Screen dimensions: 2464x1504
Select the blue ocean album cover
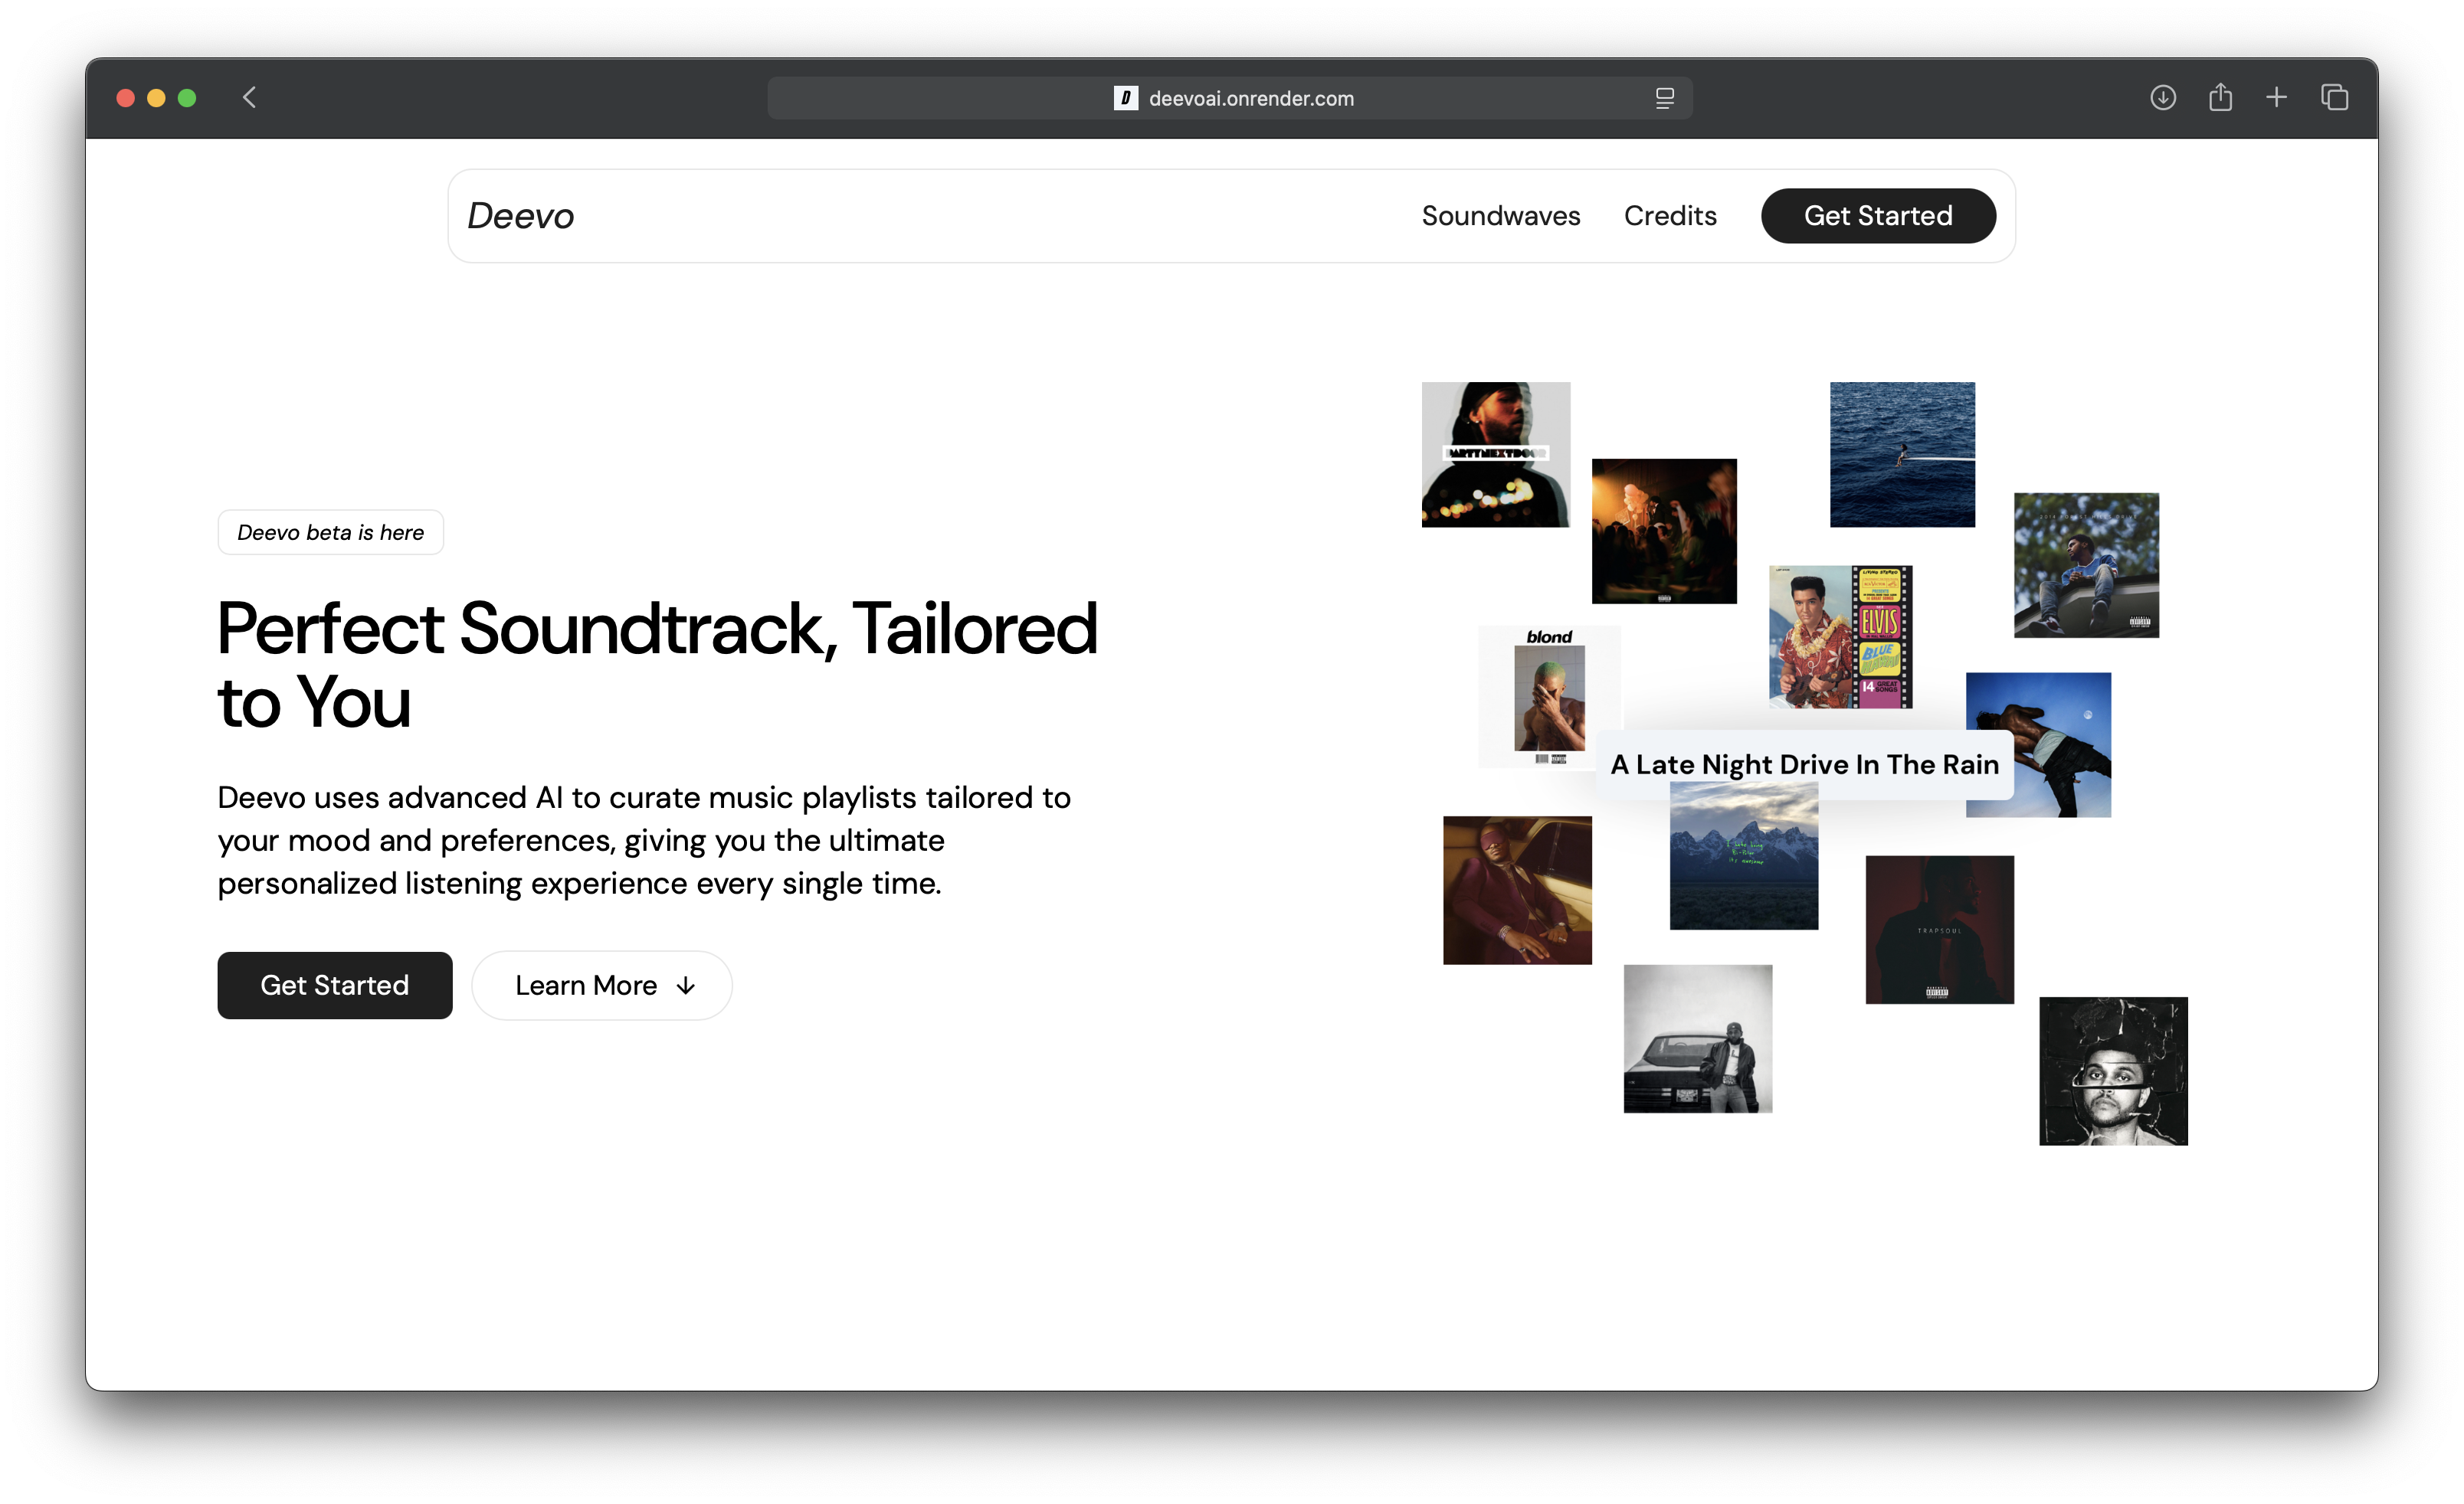point(1902,455)
